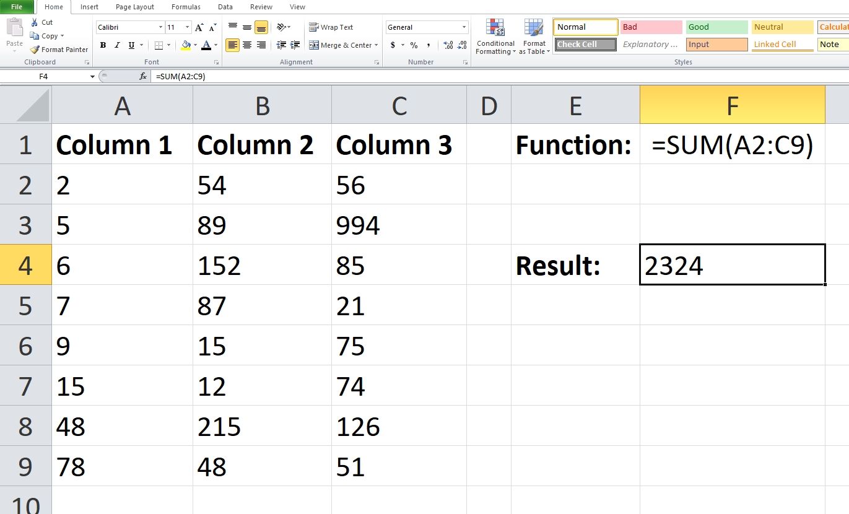
Task: Set bottom vertical alignment
Action: tap(261, 27)
